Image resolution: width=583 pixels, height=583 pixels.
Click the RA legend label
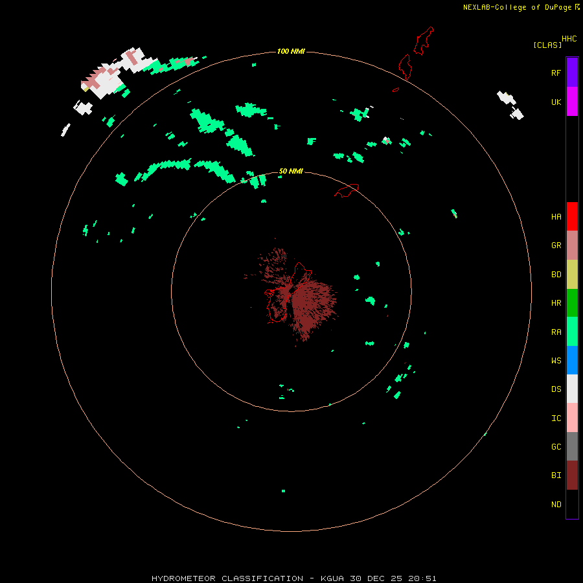(x=556, y=332)
